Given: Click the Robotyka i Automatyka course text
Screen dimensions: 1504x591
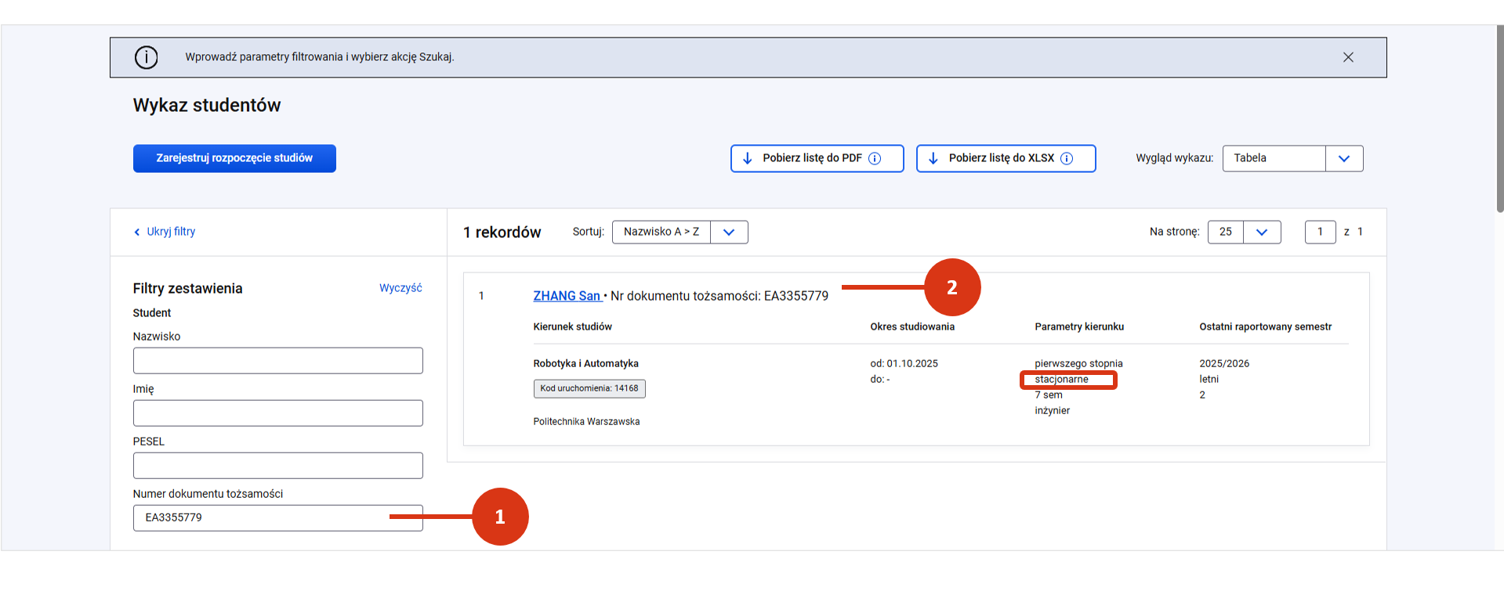Looking at the screenshot, I should [586, 363].
